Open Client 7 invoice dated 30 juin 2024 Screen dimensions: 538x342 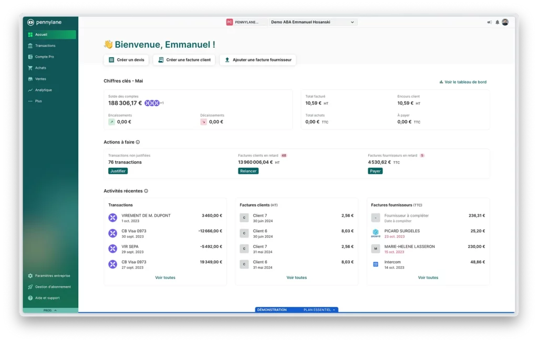[296, 218]
